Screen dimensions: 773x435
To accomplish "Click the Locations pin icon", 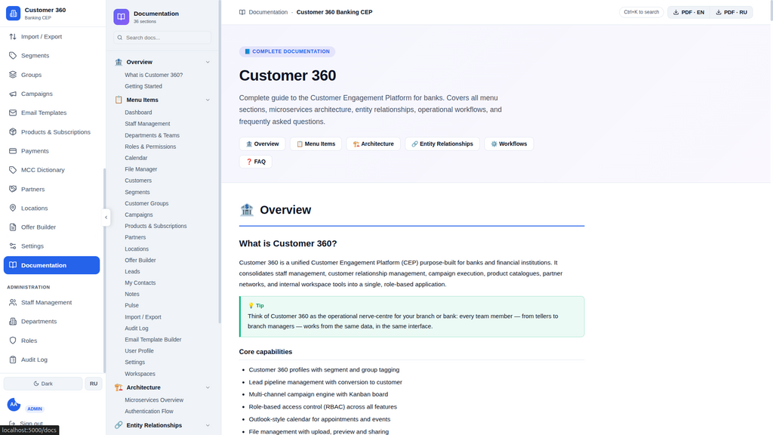I will pyautogui.click(x=13, y=208).
